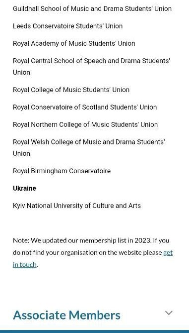Image resolution: width=189 pixels, height=333 pixels.
Task: Click Royal Welsh College of Music and Drama
Action: click(x=89, y=148)
